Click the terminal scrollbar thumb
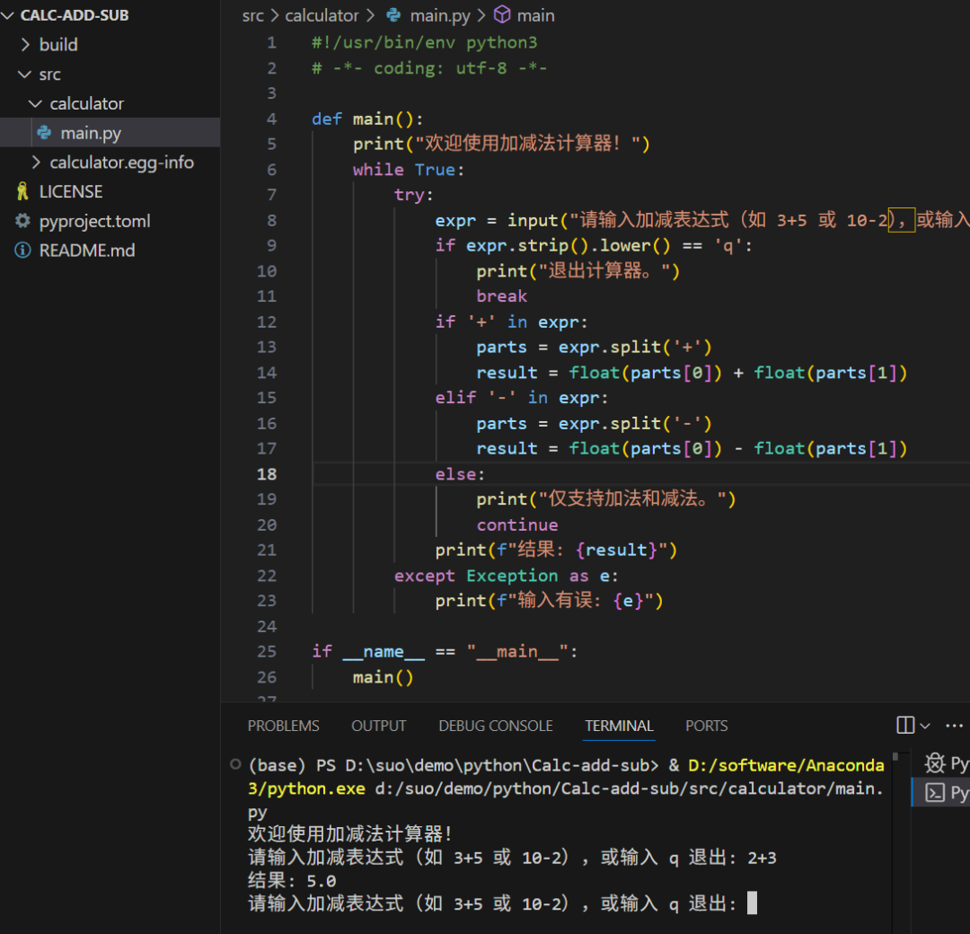 pos(895,756)
